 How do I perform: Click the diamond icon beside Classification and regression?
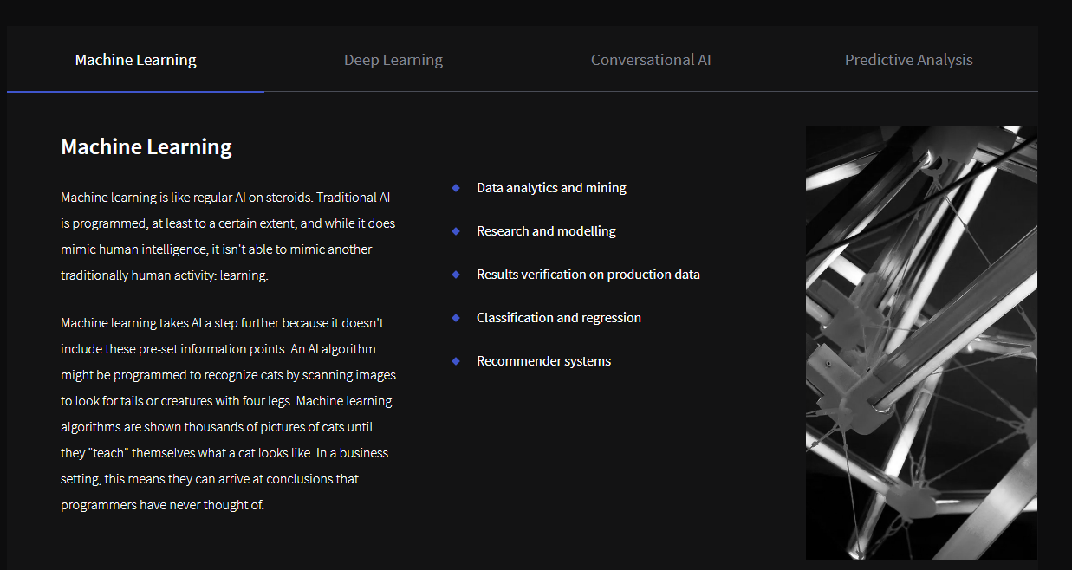456,317
